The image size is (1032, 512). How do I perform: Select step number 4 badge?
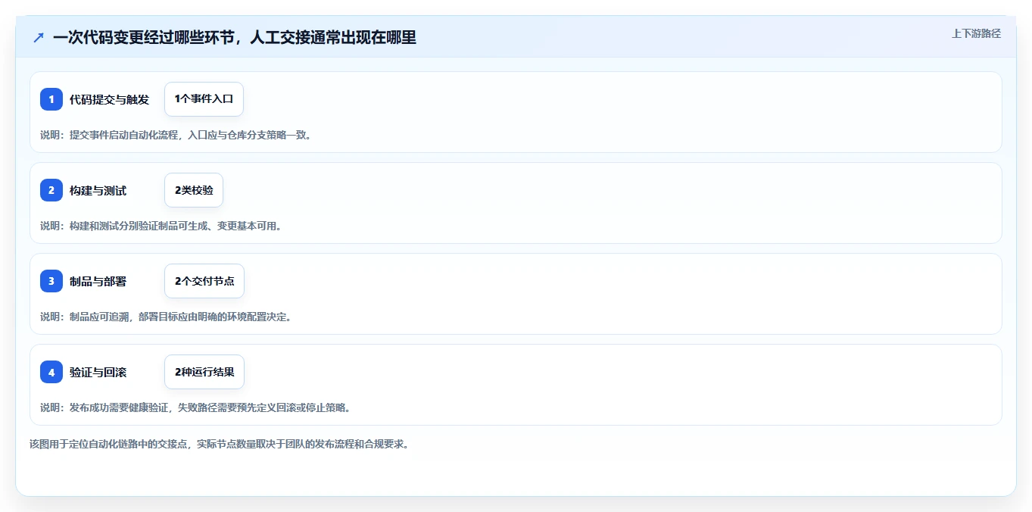[51, 372]
